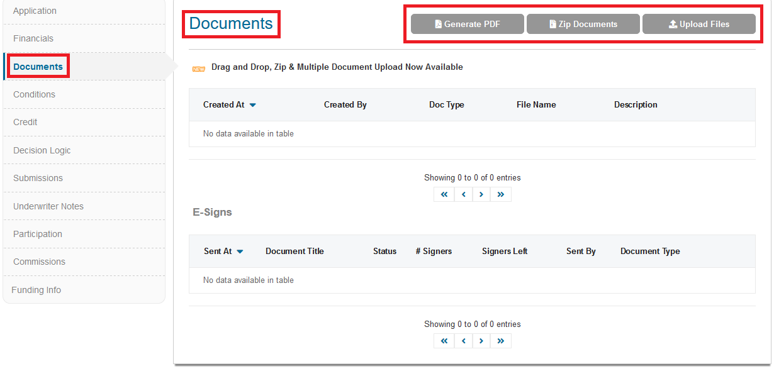Click the File Name column header

[x=536, y=105]
